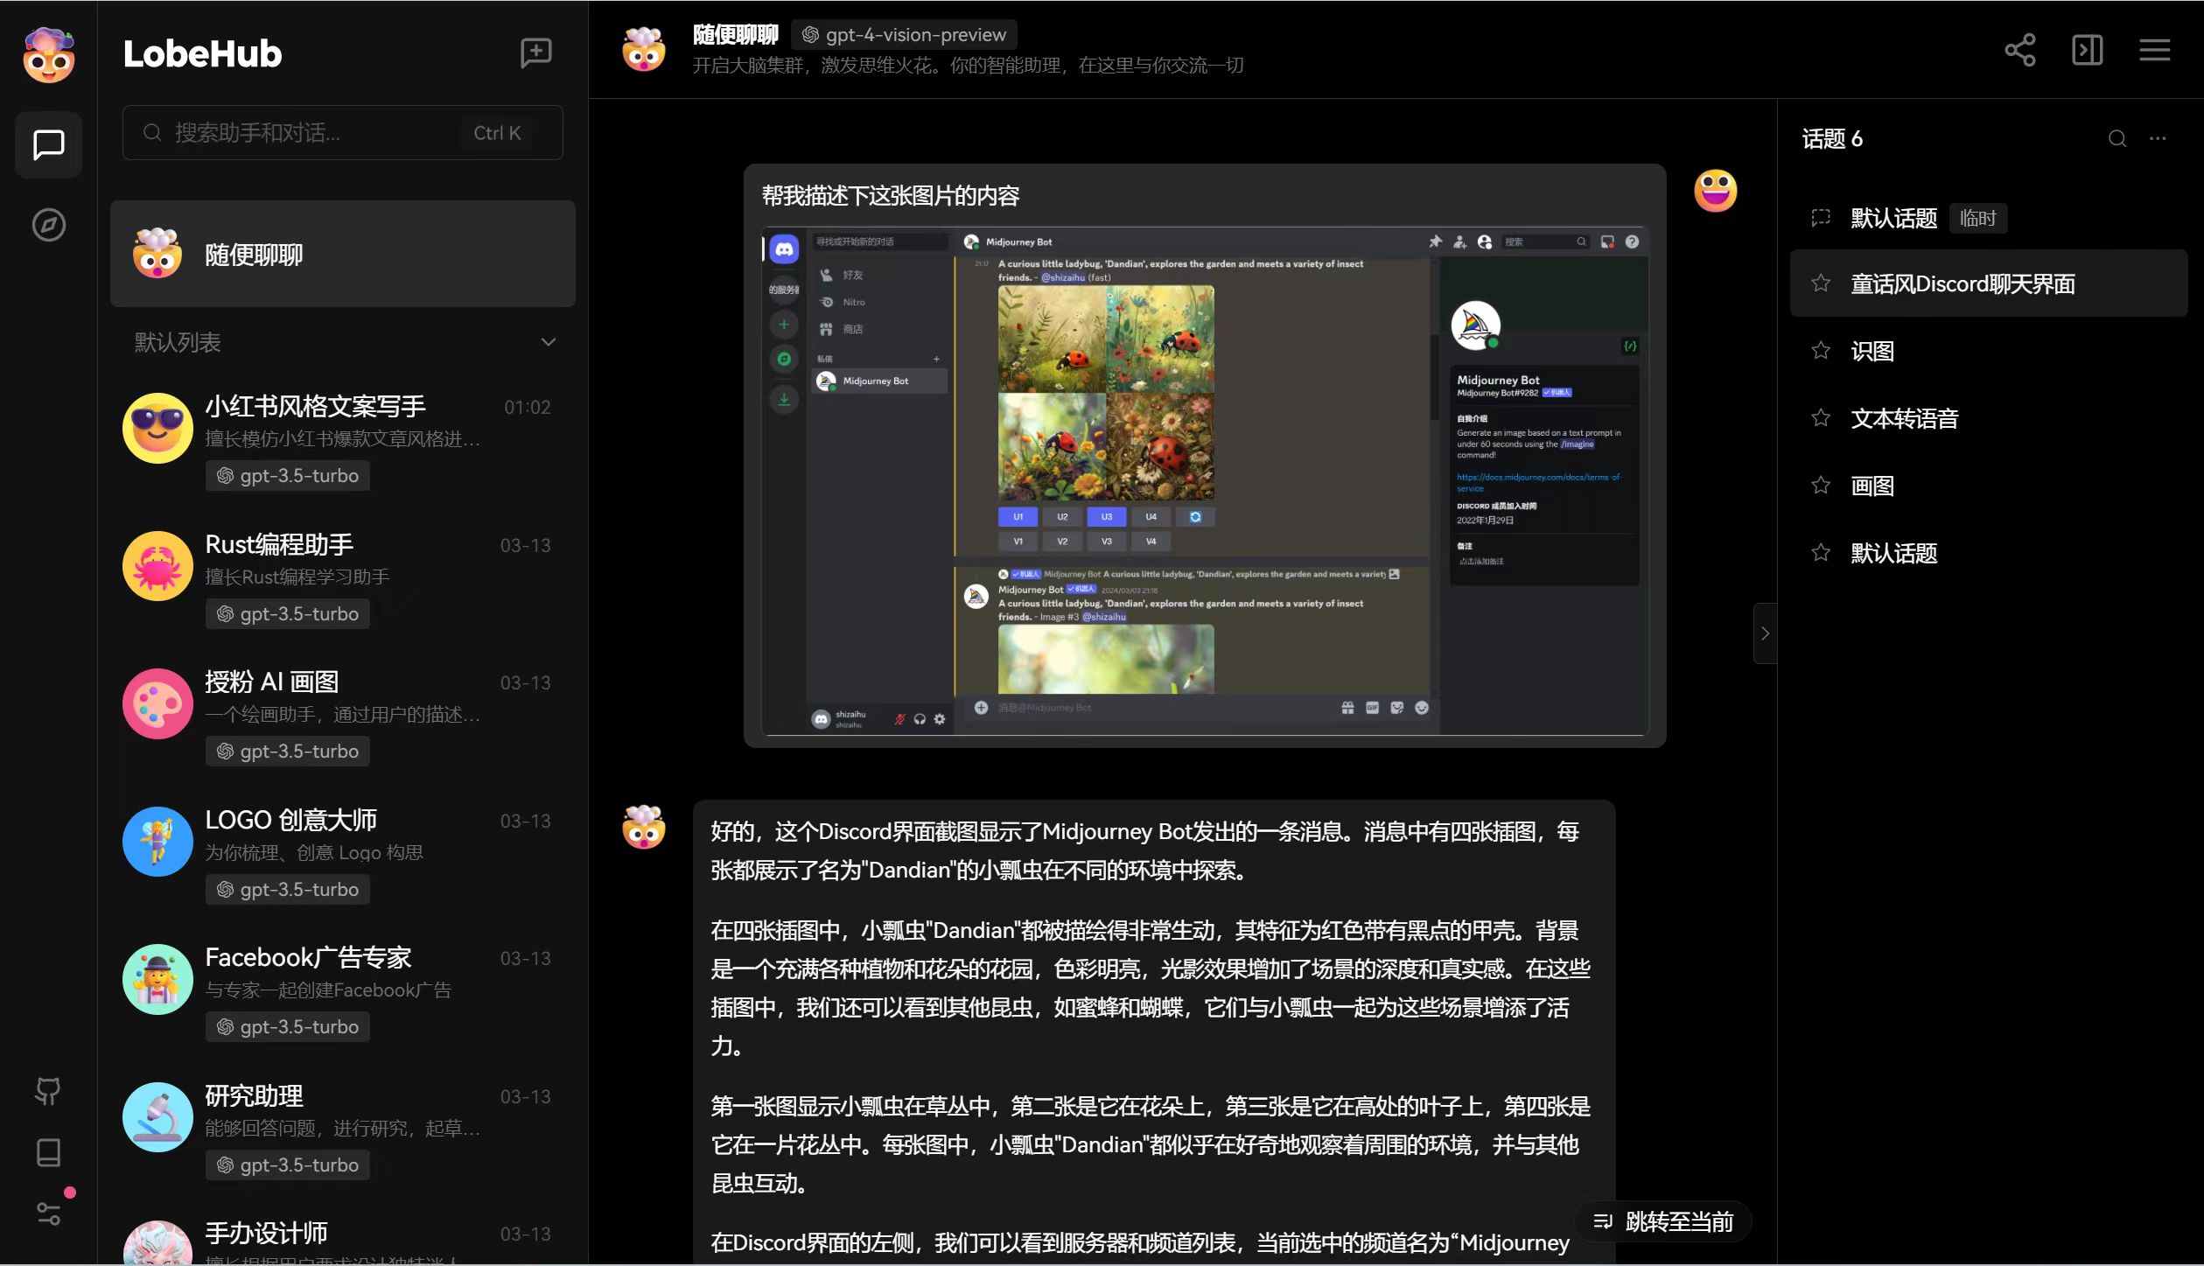Open settings via the sliders icon

click(x=48, y=1214)
